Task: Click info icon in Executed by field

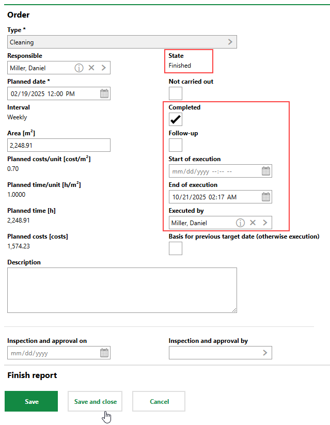Action: pyautogui.click(x=240, y=223)
